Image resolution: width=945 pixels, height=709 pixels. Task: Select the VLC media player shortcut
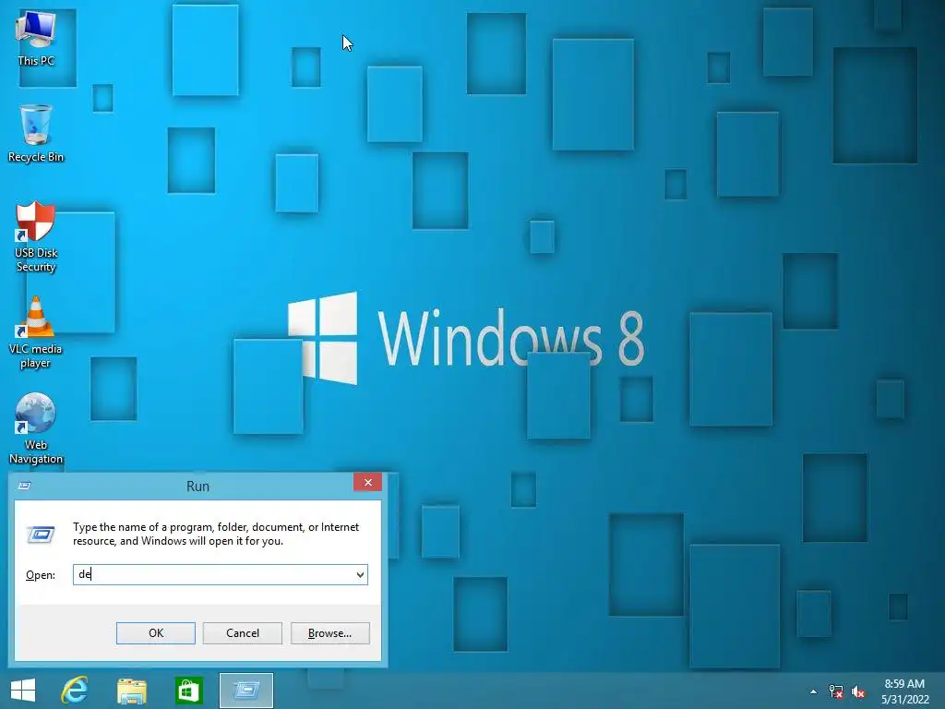tap(36, 332)
